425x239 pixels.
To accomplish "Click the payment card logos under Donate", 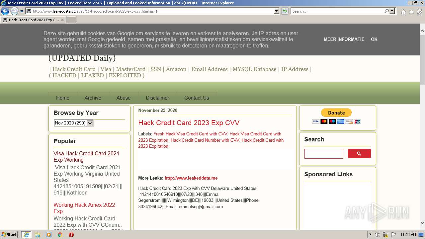I will click(x=336, y=121).
